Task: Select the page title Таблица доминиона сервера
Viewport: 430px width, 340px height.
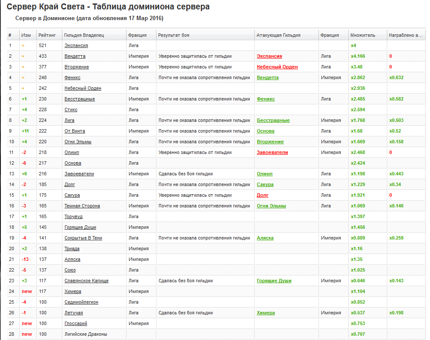Action: coord(151,6)
